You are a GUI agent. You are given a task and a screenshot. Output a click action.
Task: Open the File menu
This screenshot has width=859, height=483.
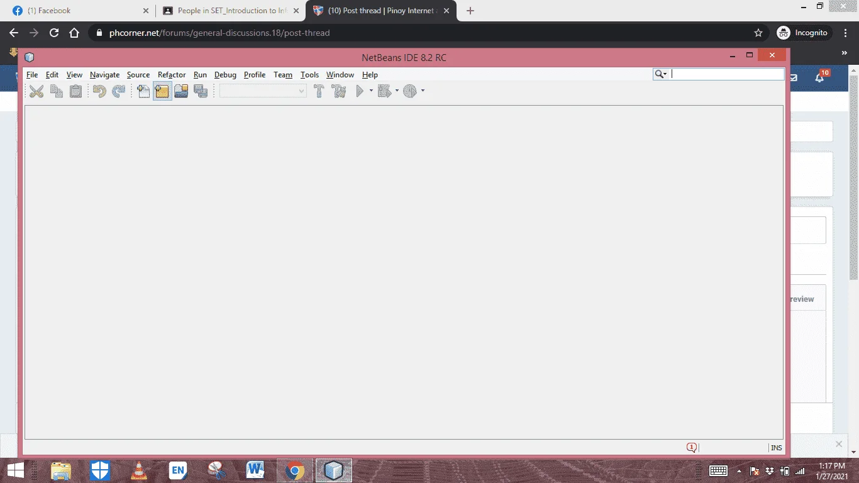[x=32, y=75]
